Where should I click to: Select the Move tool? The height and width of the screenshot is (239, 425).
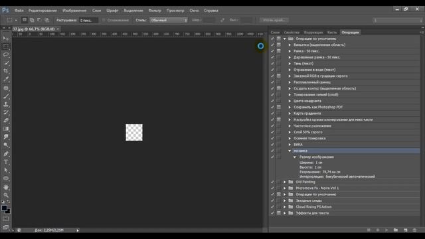tap(6, 39)
